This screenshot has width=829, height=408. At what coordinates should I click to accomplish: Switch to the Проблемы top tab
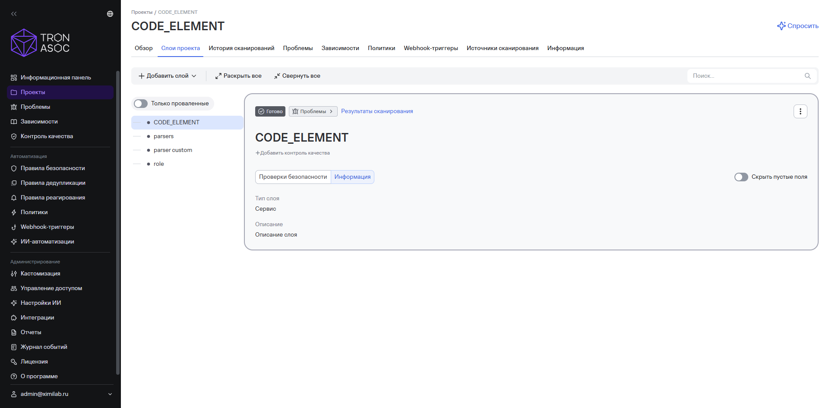coord(298,48)
